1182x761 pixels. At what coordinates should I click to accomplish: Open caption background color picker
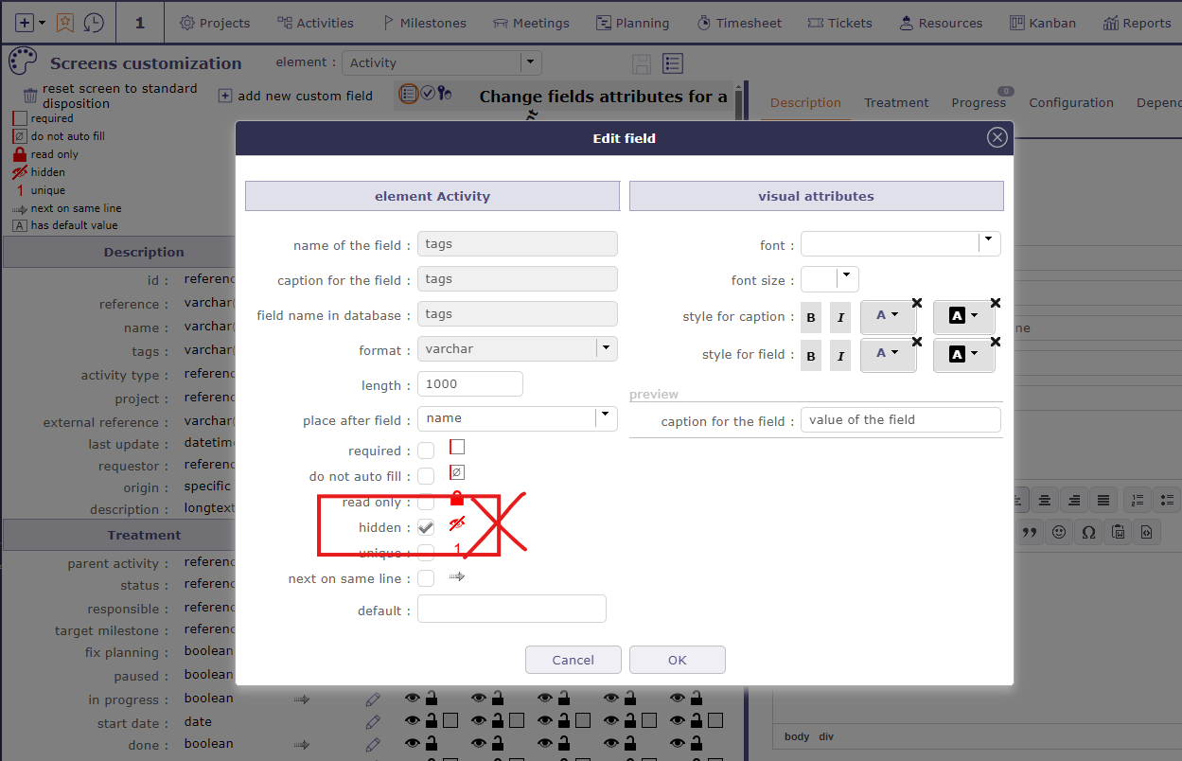tap(963, 316)
